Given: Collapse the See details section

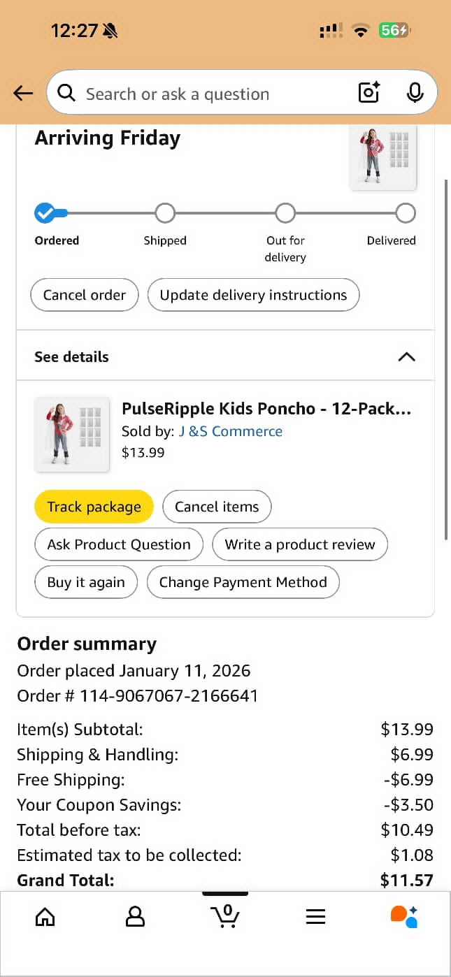Looking at the screenshot, I should (x=406, y=356).
